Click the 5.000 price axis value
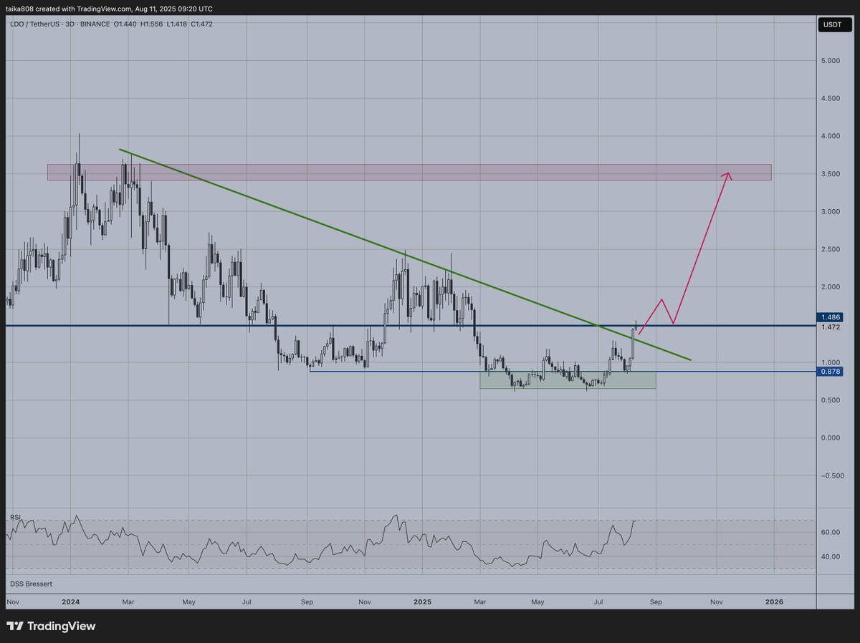Screen dimensions: 860x643 (x=831, y=61)
